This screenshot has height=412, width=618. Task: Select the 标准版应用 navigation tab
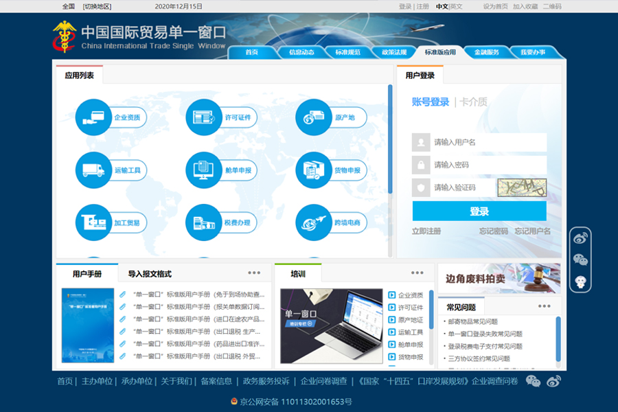click(440, 52)
